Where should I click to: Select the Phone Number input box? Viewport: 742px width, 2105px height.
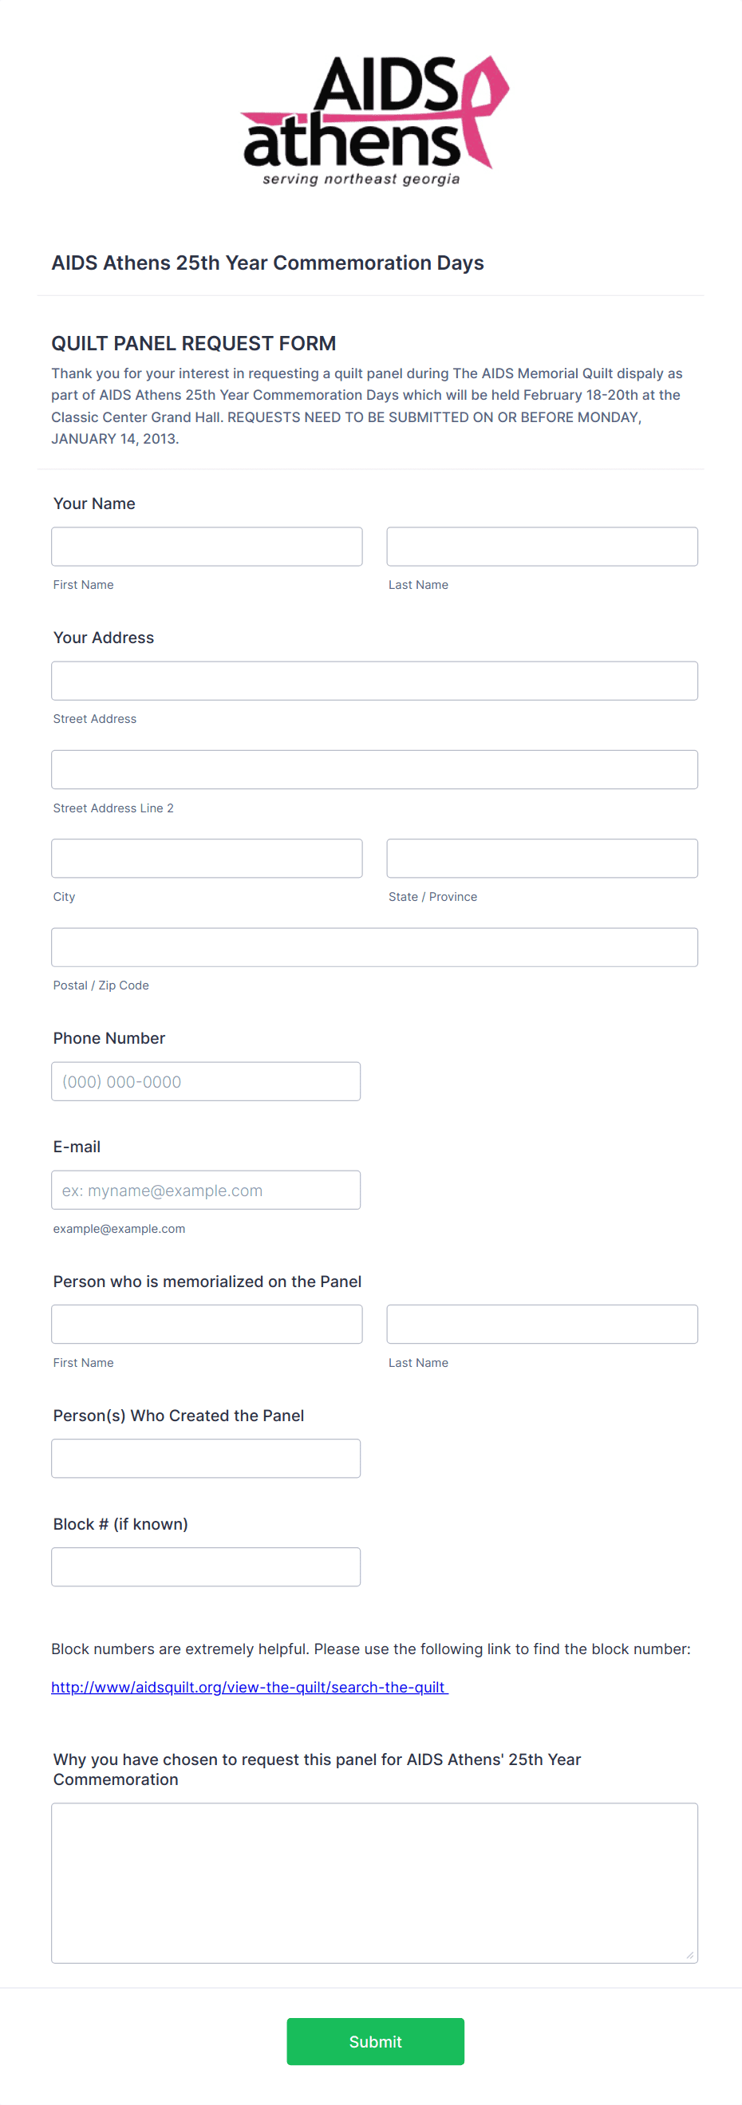click(x=205, y=1080)
